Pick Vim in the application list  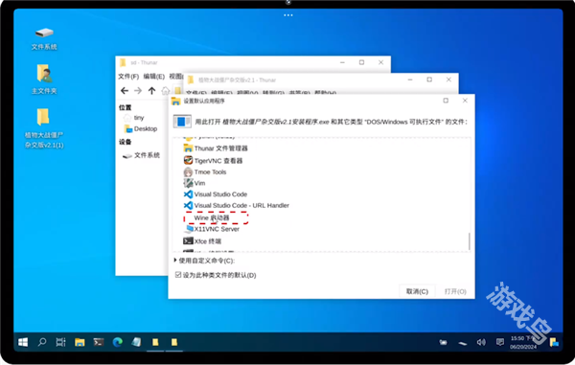click(195, 183)
